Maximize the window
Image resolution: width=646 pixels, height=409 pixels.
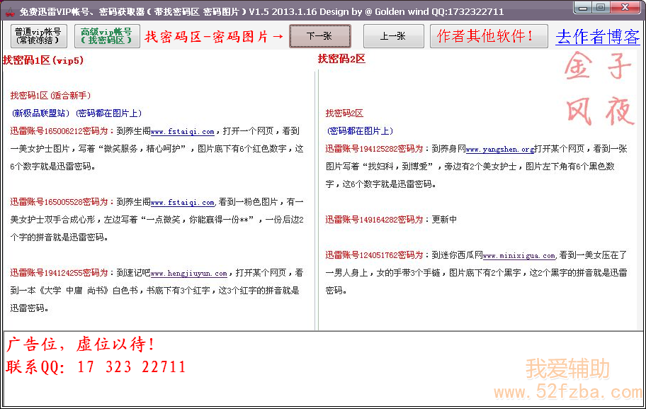click(601, 7)
